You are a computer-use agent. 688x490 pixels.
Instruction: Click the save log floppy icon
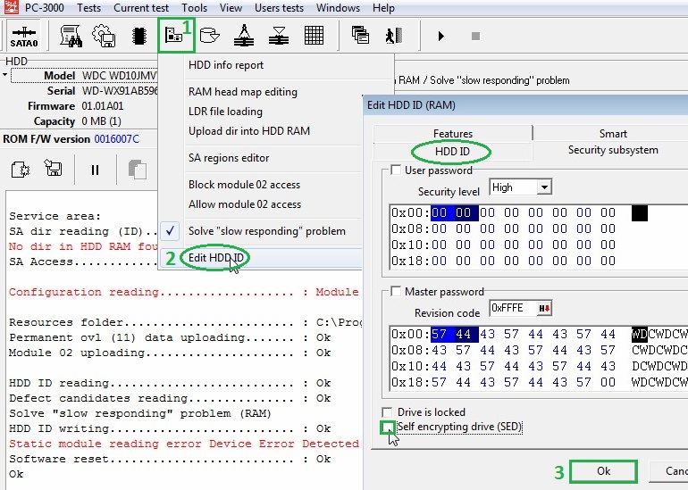[53, 168]
